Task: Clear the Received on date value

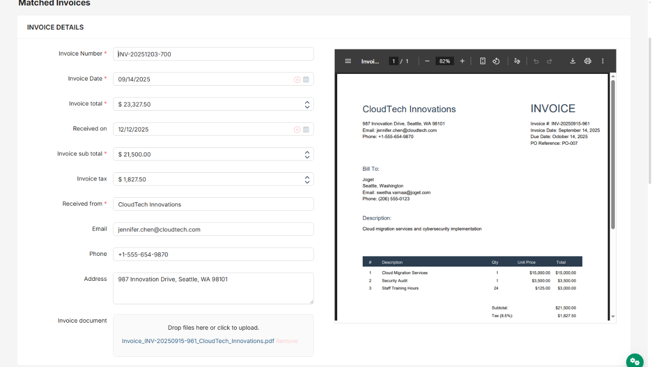Action: tap(297, 129)
